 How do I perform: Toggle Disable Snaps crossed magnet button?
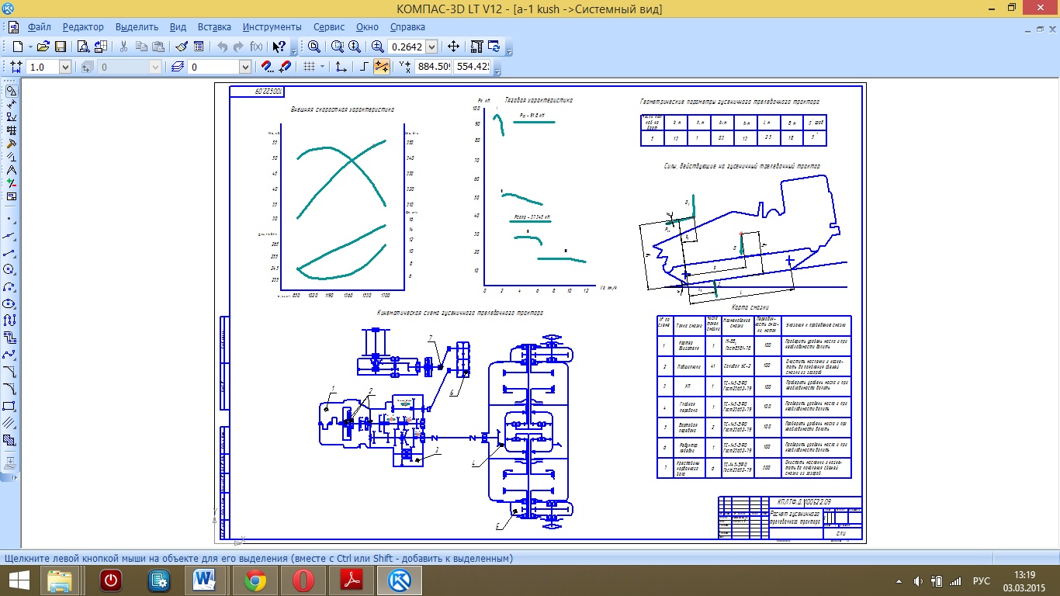click(x=284, y=67)
